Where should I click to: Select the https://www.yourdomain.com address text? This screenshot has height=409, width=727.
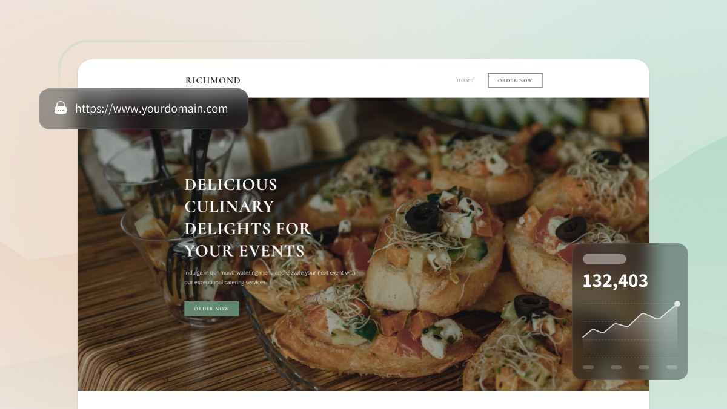point(151,109)
